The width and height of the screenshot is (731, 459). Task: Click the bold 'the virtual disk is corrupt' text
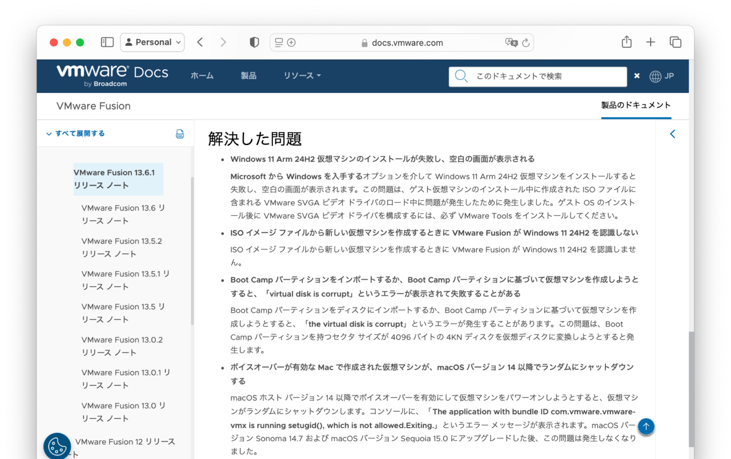point(356,324)
